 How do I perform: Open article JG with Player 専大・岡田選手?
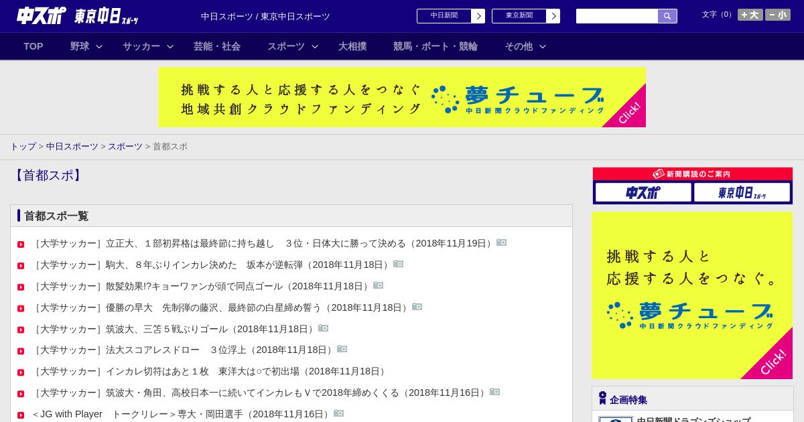[x=182, y=414]
